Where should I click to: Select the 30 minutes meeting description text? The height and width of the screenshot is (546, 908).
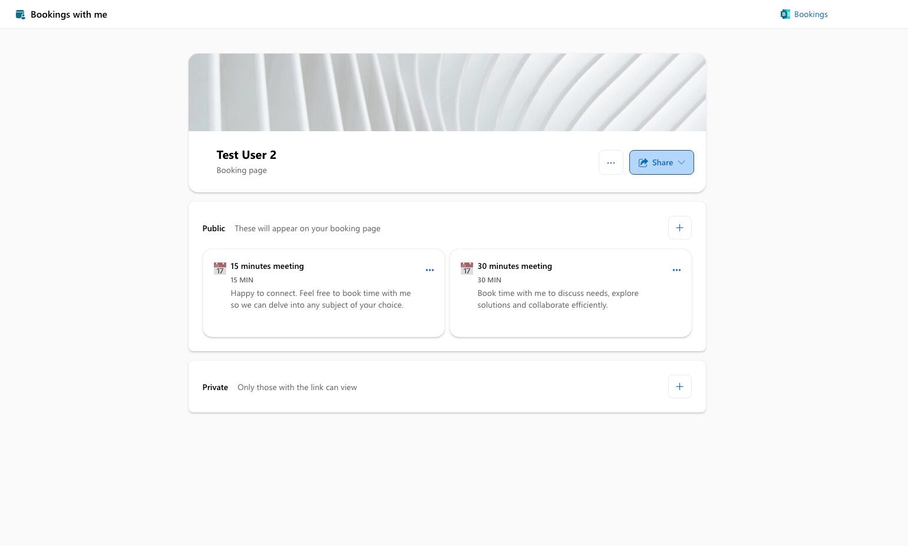[x=557, y=299]
